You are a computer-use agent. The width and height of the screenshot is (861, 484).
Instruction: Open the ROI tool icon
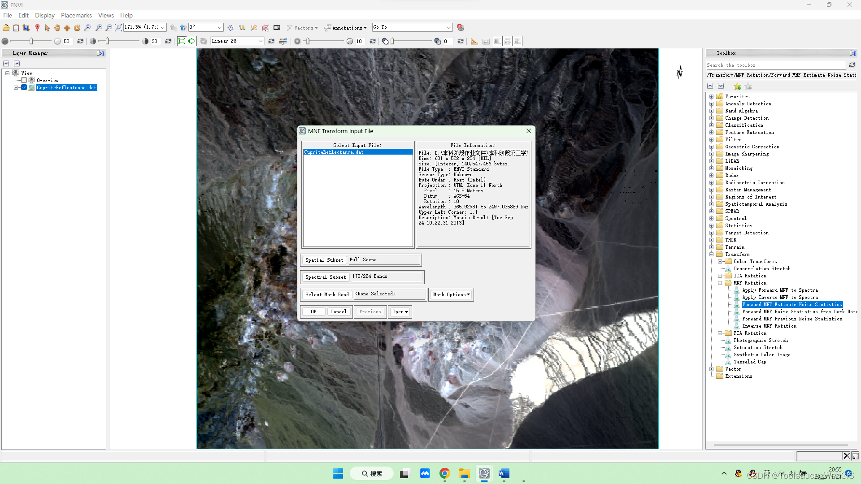[x=265, y=28]
